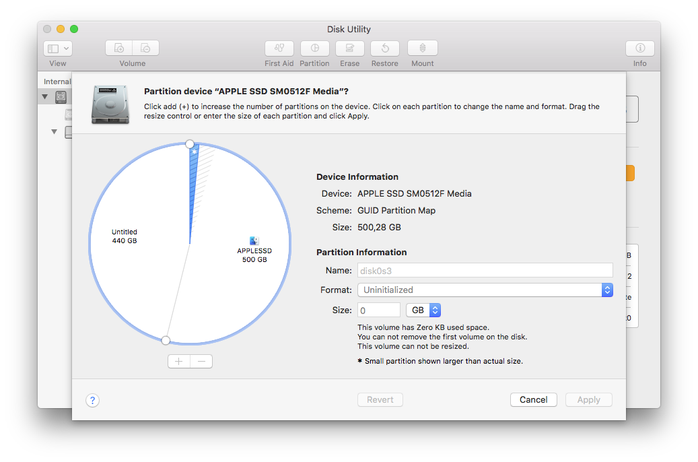Click the partition Size input field

coord(379,310)
